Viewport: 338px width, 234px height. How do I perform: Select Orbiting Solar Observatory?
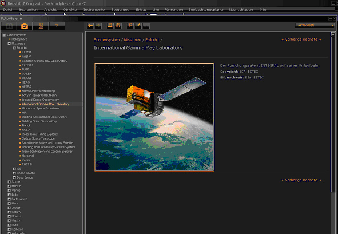click(39, 121)
